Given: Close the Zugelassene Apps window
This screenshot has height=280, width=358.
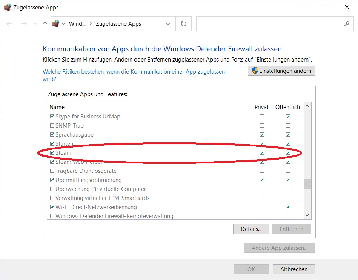Looking at the screenshot, I should click(x=347, y=7).
